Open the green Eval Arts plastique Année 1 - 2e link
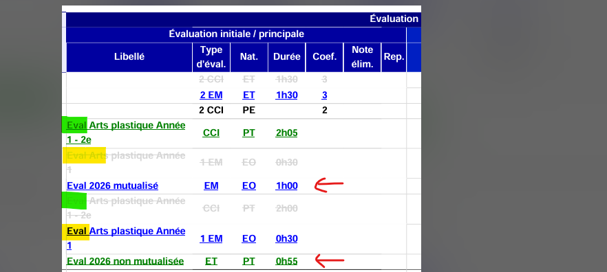 click(x=126, y=133)
